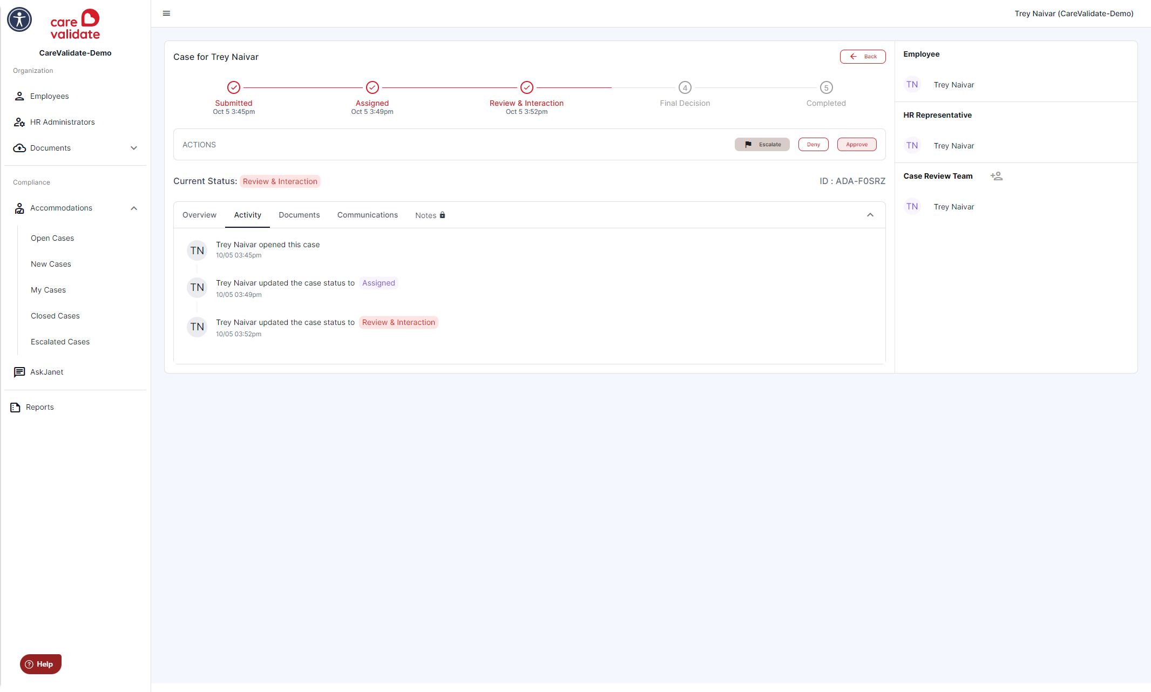Click Trey Naivar under Case Review Team

[954, 207]
